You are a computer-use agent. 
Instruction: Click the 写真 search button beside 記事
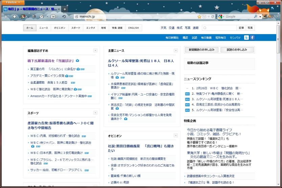250,28
